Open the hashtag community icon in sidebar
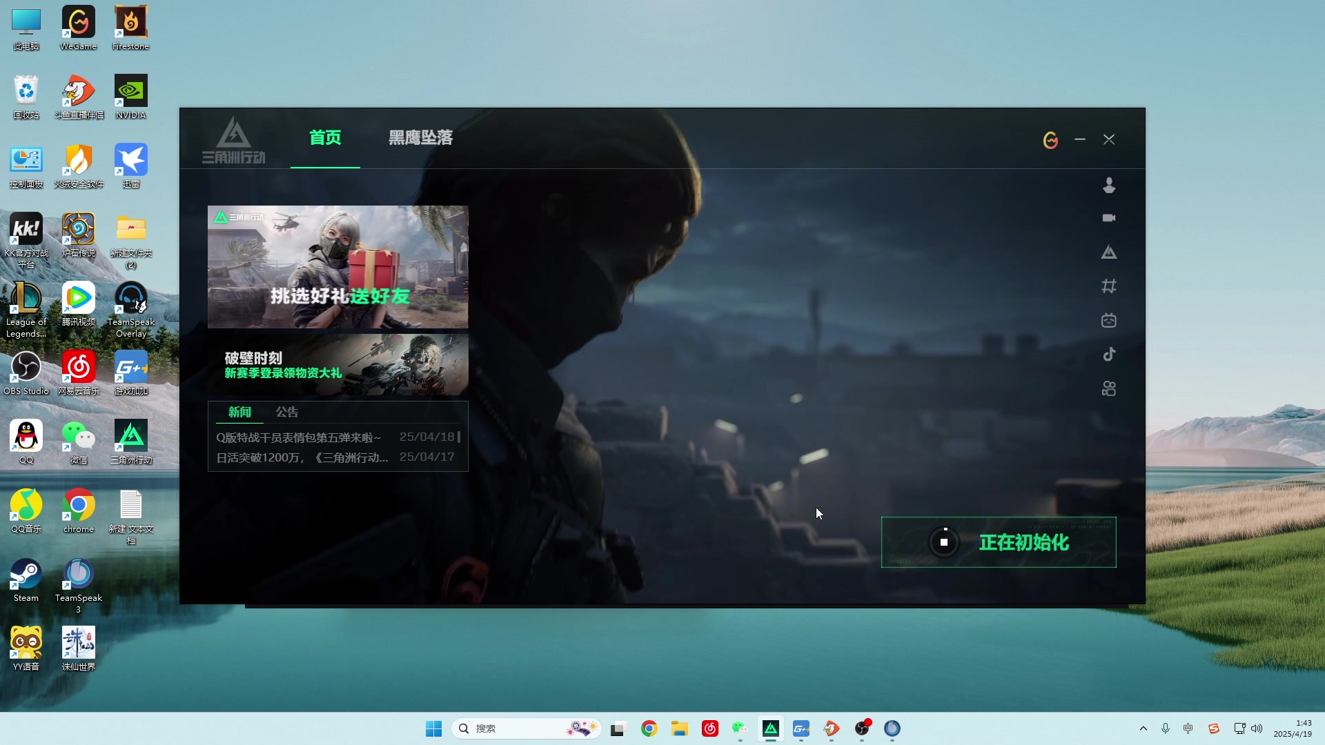 [x=1109, y=286]
